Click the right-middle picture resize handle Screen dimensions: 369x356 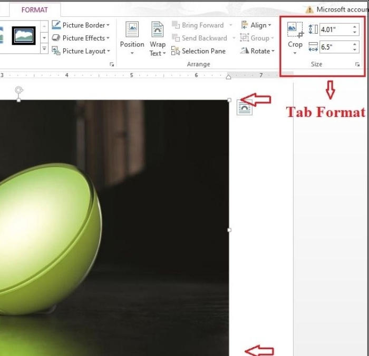tap(229, 230)
